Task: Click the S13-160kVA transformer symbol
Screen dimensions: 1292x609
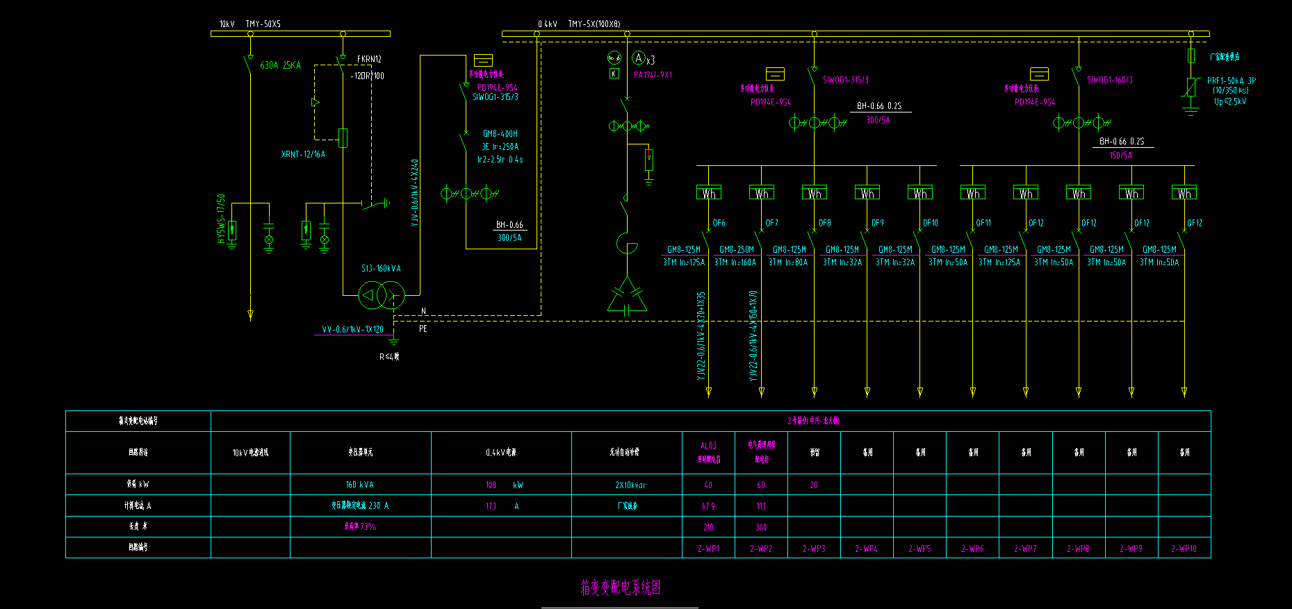Action: (381, 295)
